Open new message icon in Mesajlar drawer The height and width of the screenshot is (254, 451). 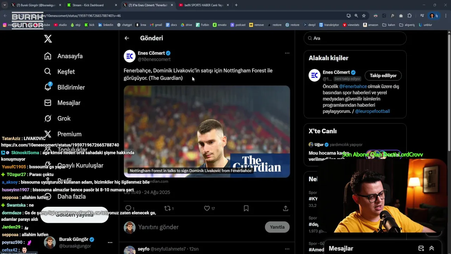tap(421, 248)
